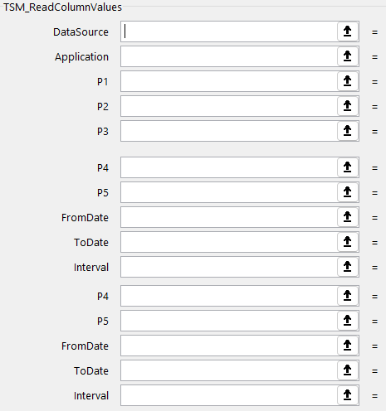Click the arrow icon in the last Interval row
The width and height of the screenshot is (386, 411).
pyautogui.click(x=348, y=395)
